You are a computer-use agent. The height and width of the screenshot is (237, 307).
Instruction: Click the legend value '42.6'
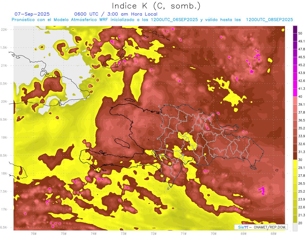click(301, 81)
